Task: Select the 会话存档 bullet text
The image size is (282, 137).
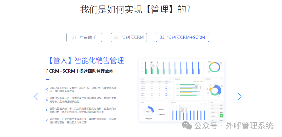Action: 83,121
